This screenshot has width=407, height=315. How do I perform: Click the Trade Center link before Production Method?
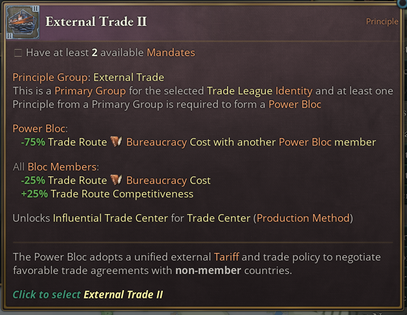(219, 218)
